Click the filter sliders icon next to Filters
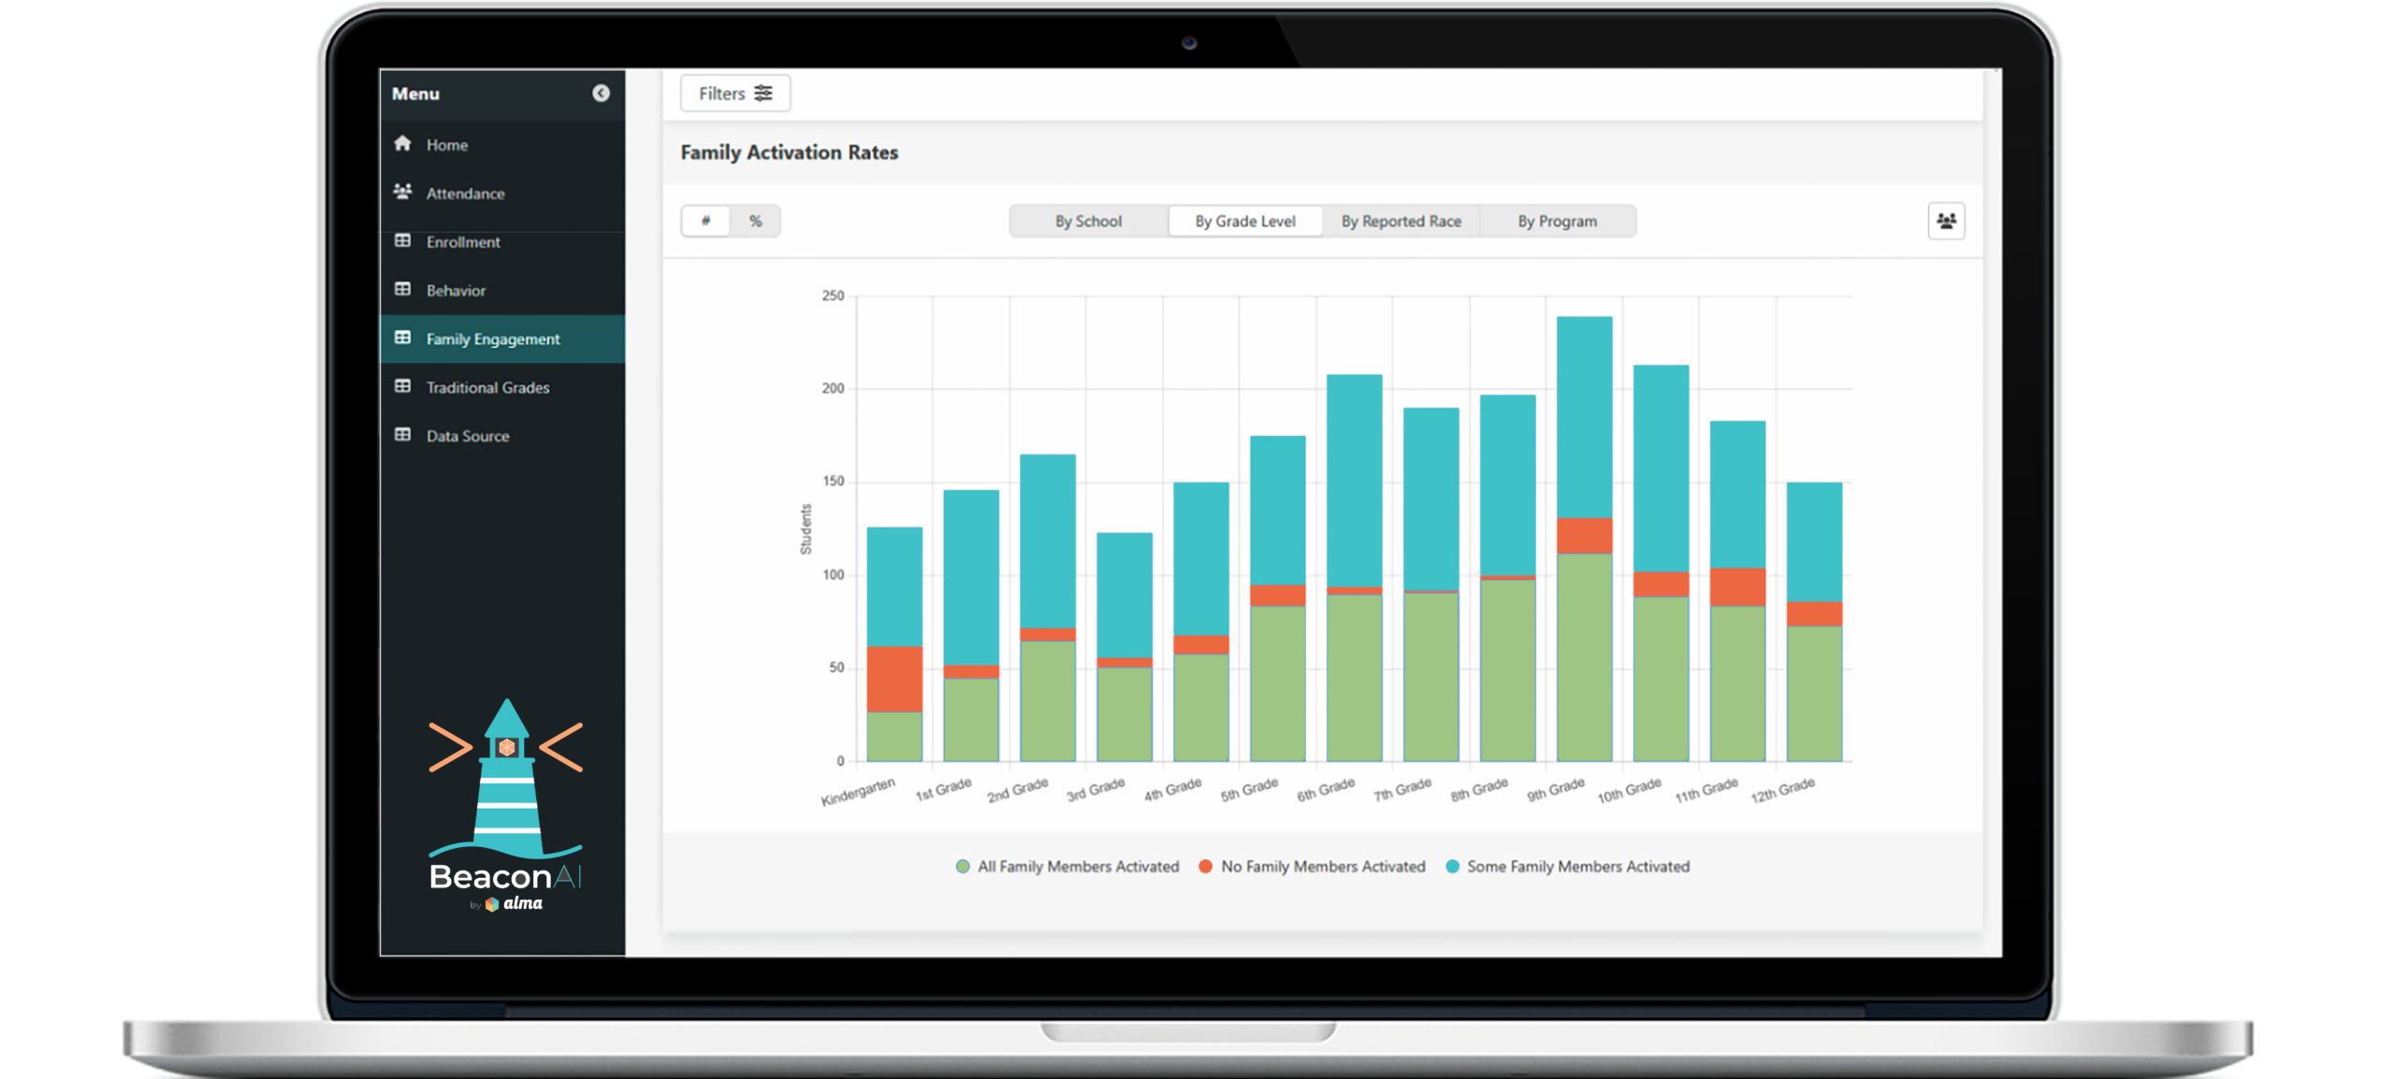2395x1079 pixels. [x=764, y=94]
